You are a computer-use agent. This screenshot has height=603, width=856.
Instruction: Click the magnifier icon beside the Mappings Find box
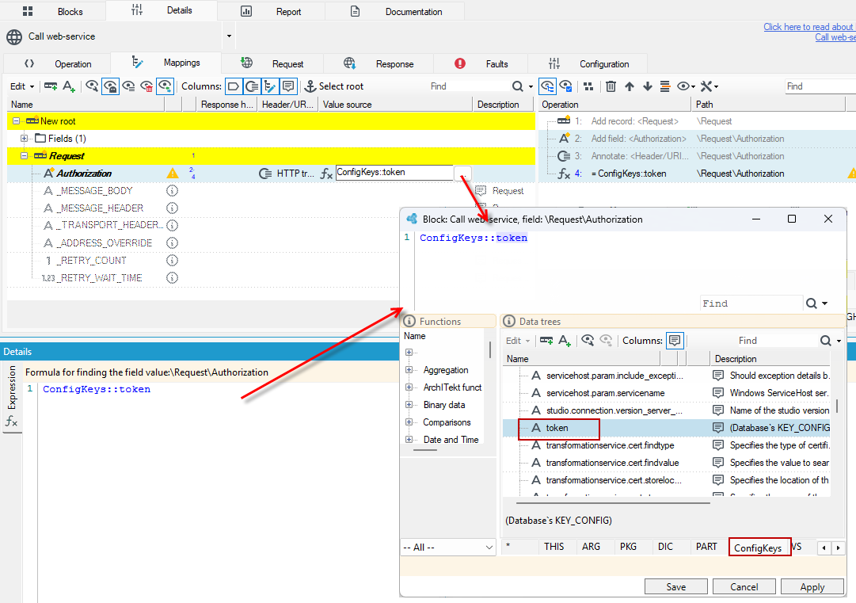pos(518,86)
